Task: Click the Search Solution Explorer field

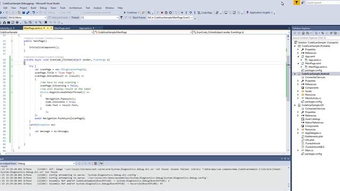Action: (x=316, y=38)
